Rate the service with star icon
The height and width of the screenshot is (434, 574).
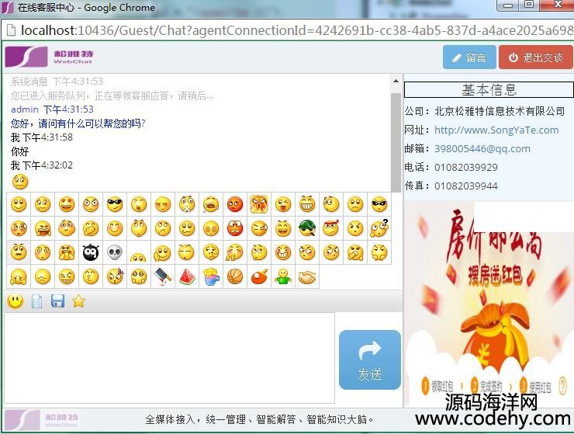78,301
